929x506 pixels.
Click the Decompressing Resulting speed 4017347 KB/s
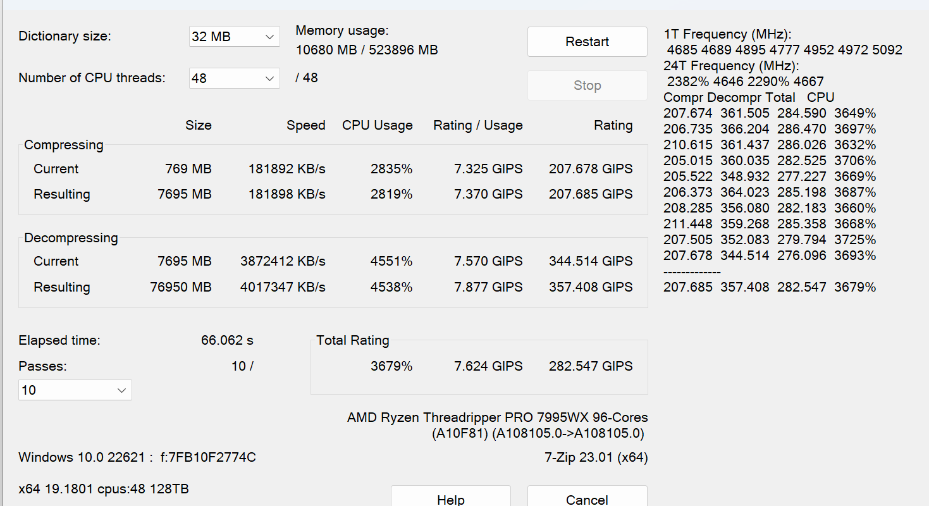(283, 287)
